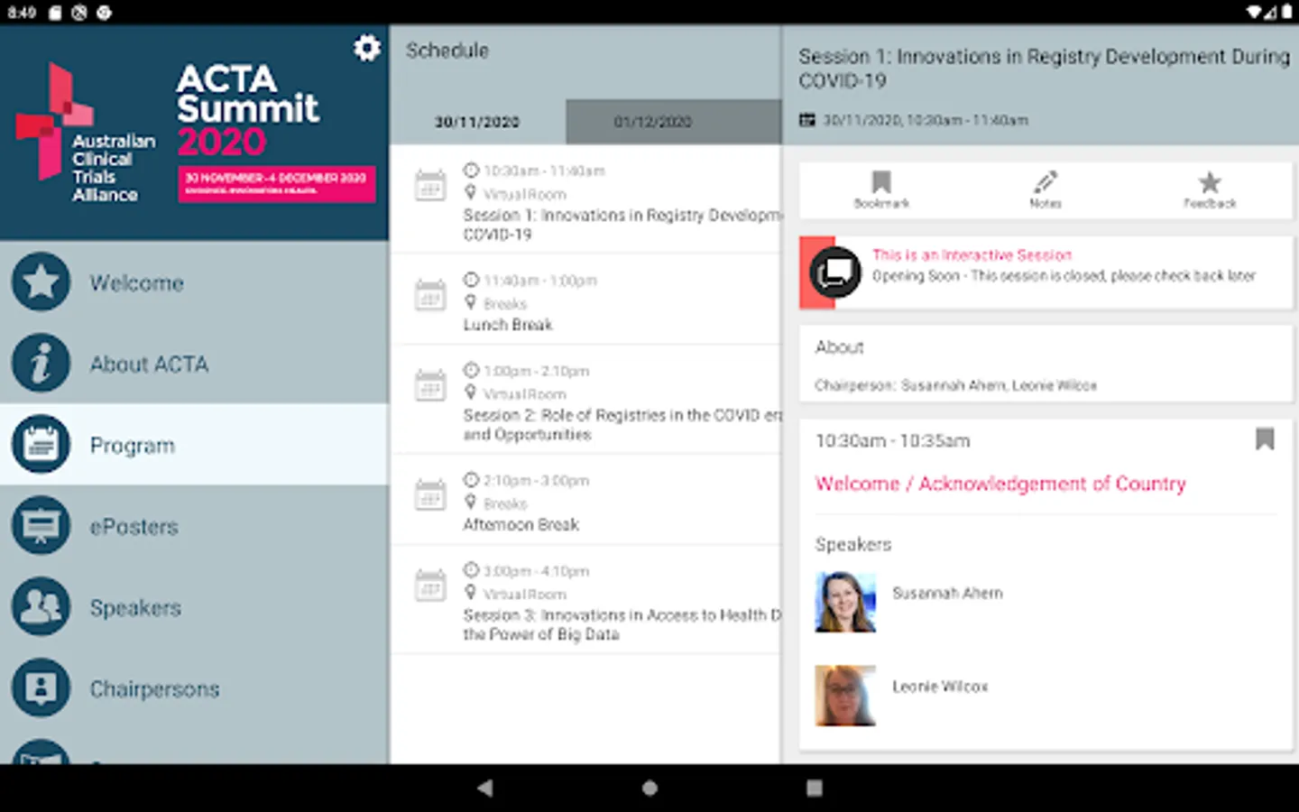Image resolution: width=1299 pixels, height=812 pixels.
Task: Tap the Speakers people icon
Action: click(x=41, y=607)
